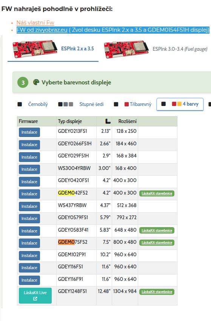Click the black swatch next to Černobílý
Viewport: 211px width, 321px height.
[20, 104]
